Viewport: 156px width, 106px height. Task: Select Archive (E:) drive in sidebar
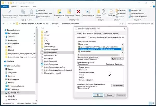[12, 100]
